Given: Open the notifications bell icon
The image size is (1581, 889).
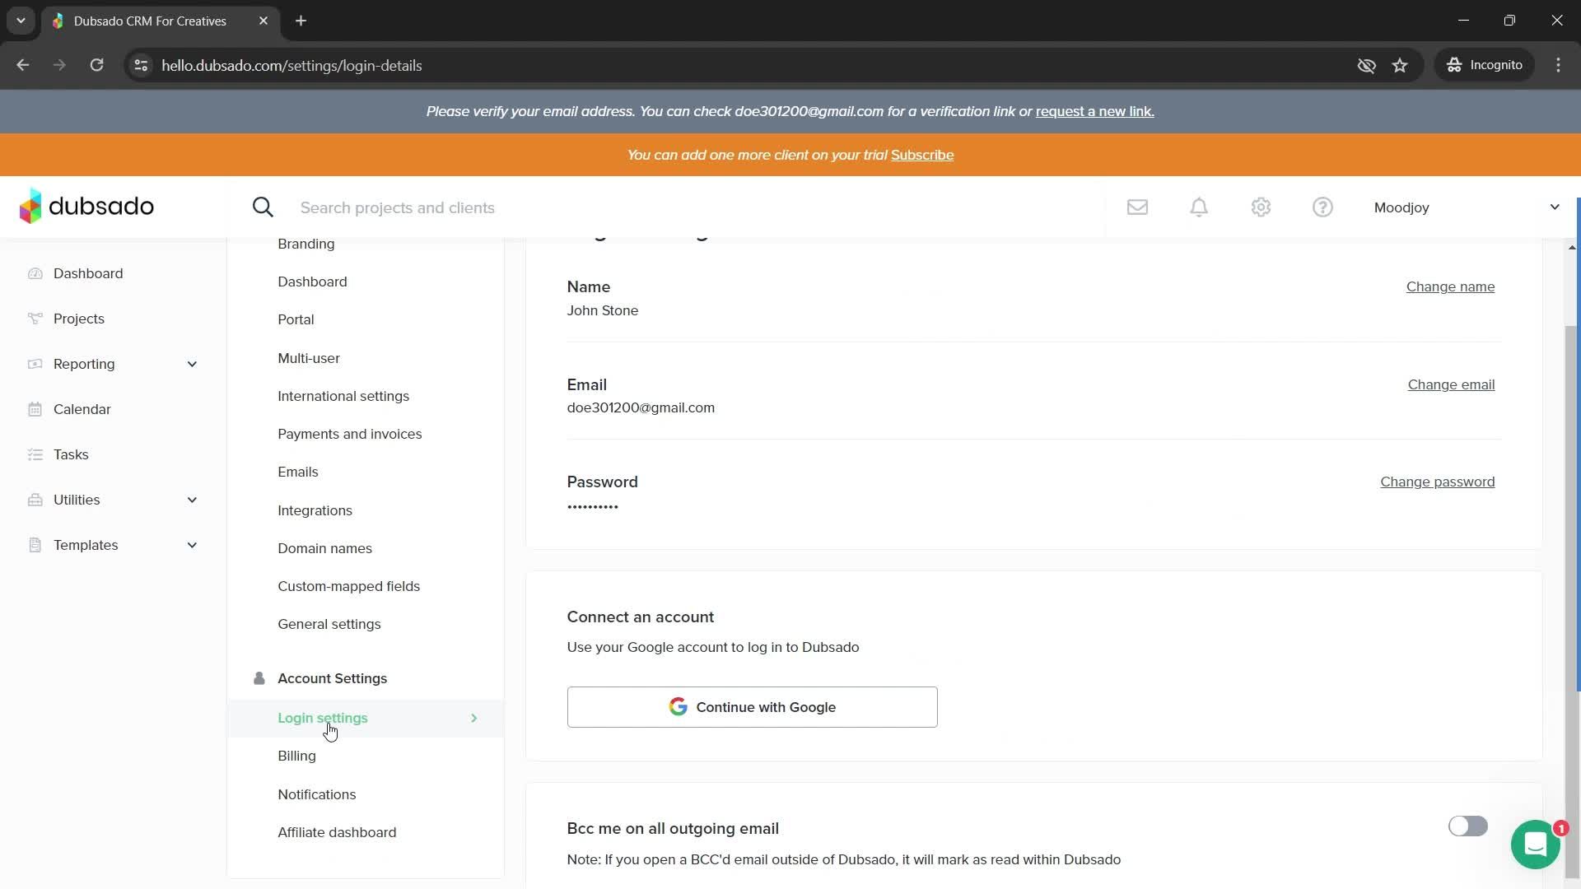Looking at the screenshot, I should 1199,207.
